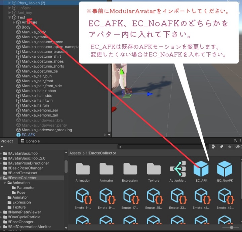This screenshot has width=242, height=232.
Task: Select the Emote_17... script asset
Action: coord(131,196)
